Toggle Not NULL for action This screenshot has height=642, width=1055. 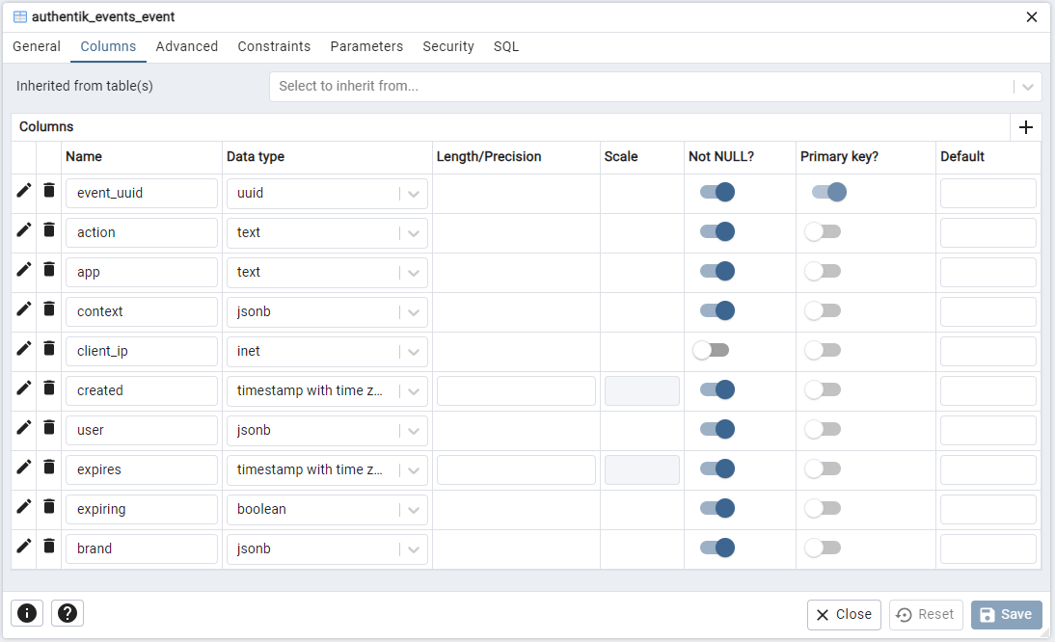coord(717,232)
